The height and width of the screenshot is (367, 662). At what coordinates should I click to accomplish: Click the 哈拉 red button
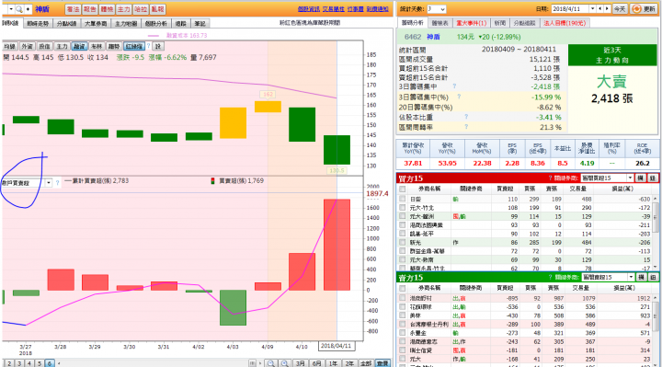click(141, 9)
